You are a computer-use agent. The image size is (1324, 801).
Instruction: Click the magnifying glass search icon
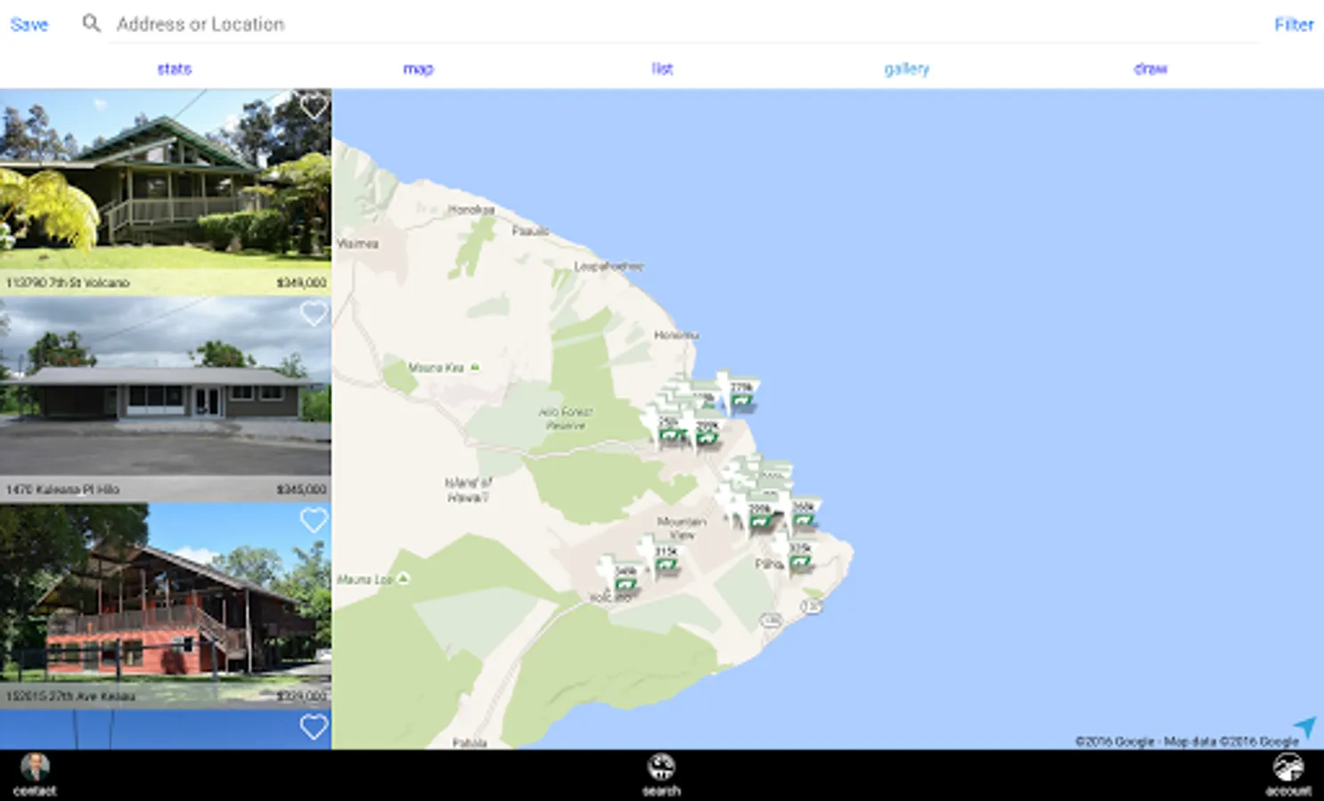tap(91, 23)
